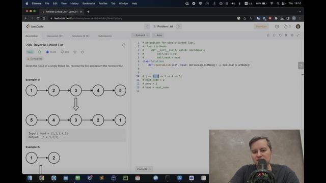Screen dimensions: 326x183
Task: Open the App Store in the Dock
Action: 180,178
